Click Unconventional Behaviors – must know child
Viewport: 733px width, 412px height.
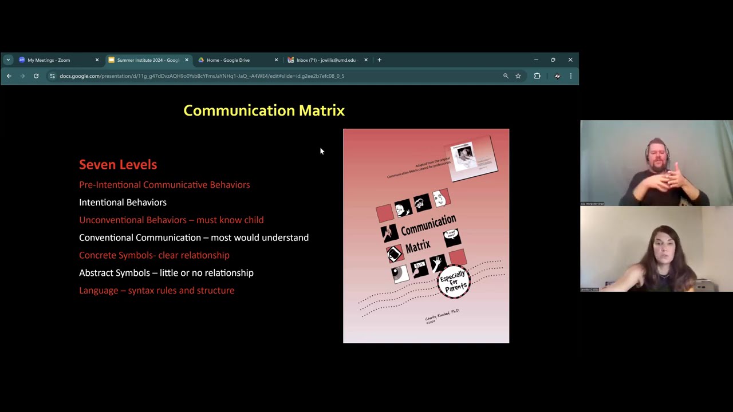(x=171, y=220)
